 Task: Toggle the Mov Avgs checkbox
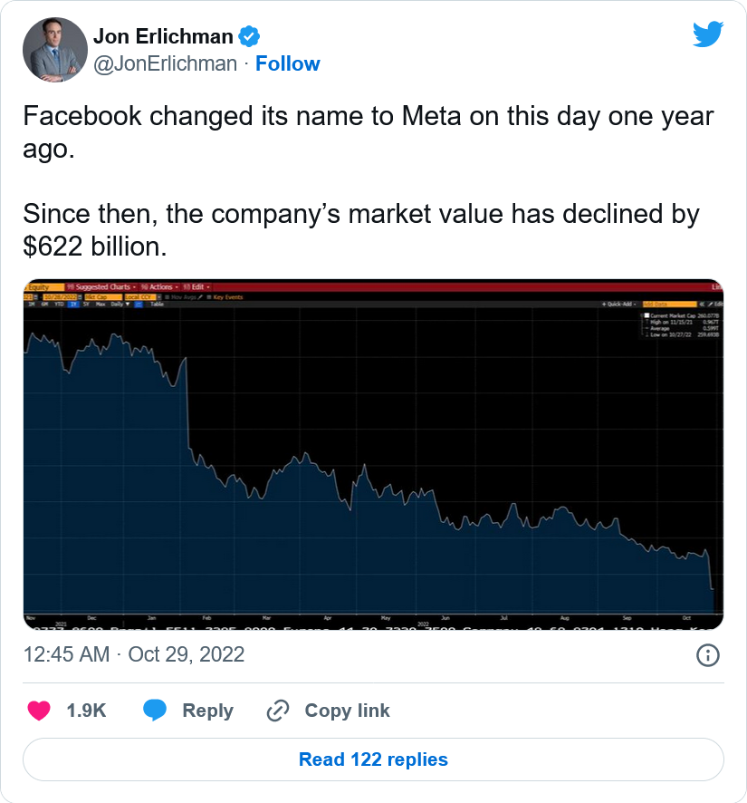[x=167, y=297]
